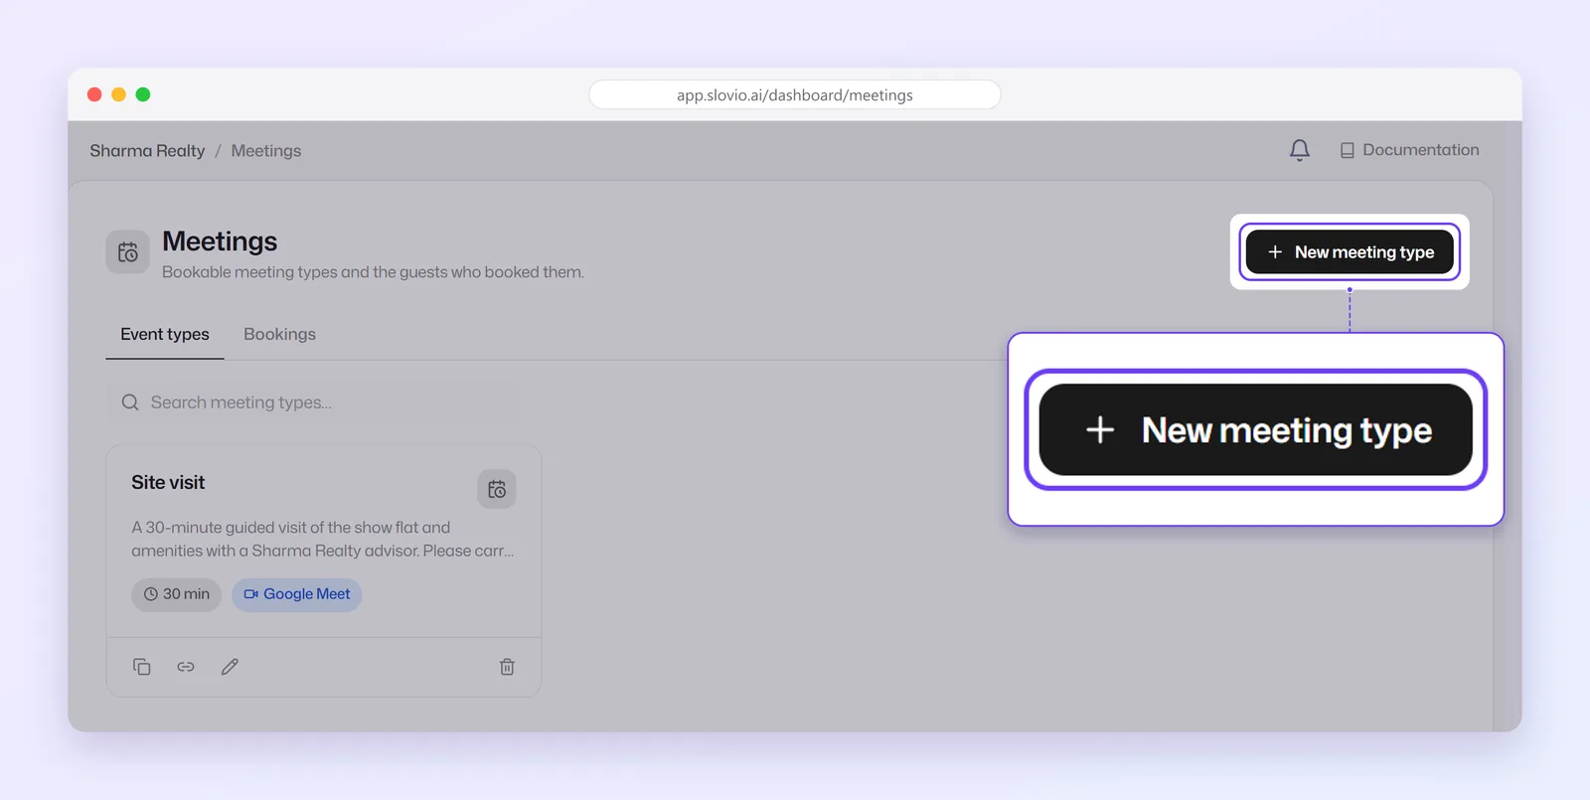Open the Documentation link
Viewport: 1590px width, 800px height.
coord(1409,150)
